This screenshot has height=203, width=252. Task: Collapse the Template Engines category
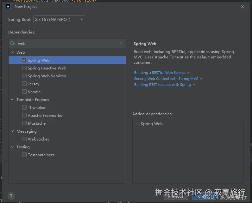pyautogui.click(x=12, y=99)
